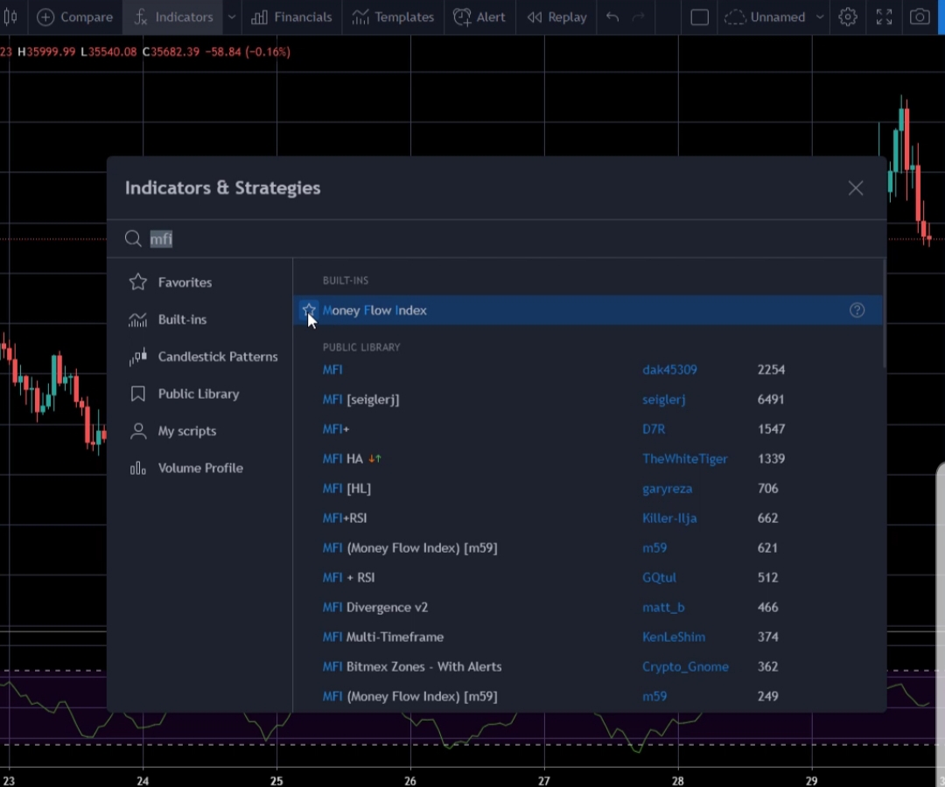This screenshot has height=787, width=945.
Task: Open author profile garyreza
Action: 667,488
